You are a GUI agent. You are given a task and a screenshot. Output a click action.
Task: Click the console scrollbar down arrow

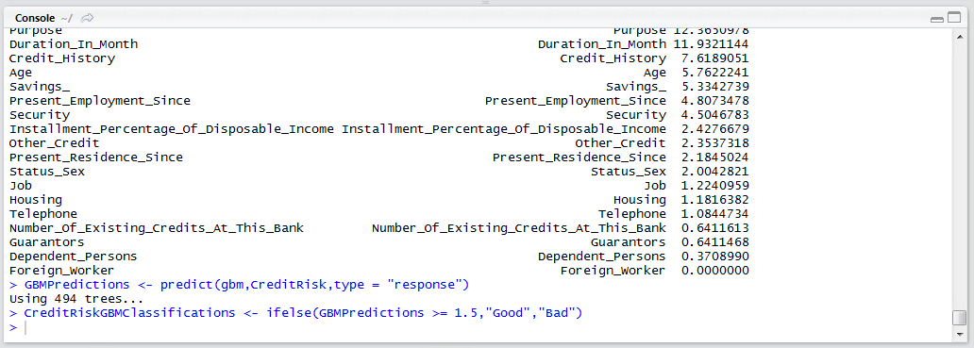click(x=959, y=334)
